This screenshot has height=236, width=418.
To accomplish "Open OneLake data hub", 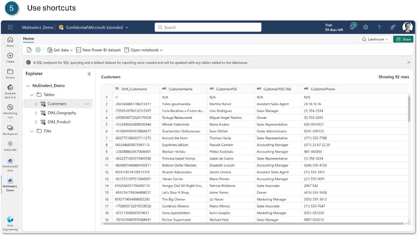I will (x=10, y=92).
